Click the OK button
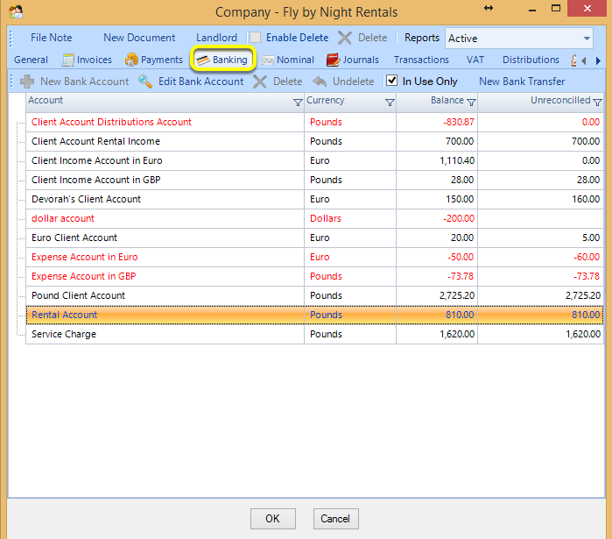 coord(273,519)
